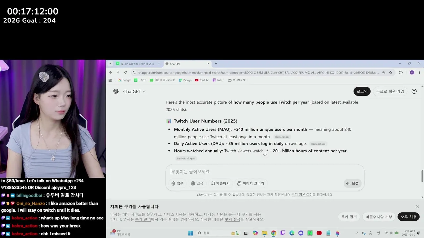Open the Business of Apps citation
The width and height of the screenshot is (424, 238).
(186, 158)
